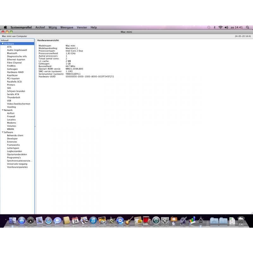
Task: Click the Macmini2,1 model identifier
Action: coord(72,48)
